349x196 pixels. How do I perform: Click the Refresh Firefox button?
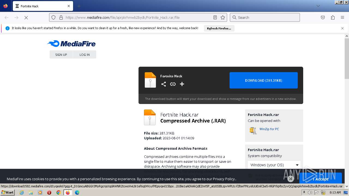coord(219,28)
